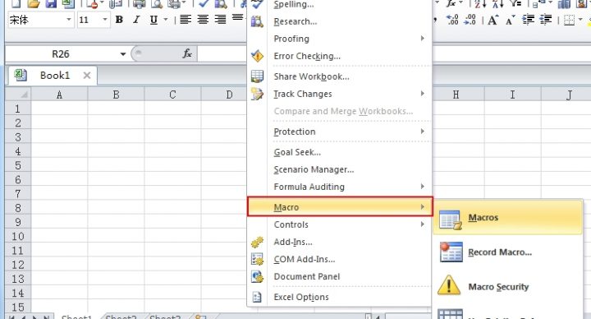Open Excel Options
The width and height of the screenshot is (591, 319).
click(339, 297)
